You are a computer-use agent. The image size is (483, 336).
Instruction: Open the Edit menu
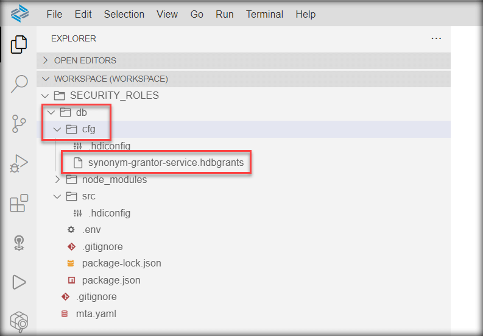pos(83,14)
